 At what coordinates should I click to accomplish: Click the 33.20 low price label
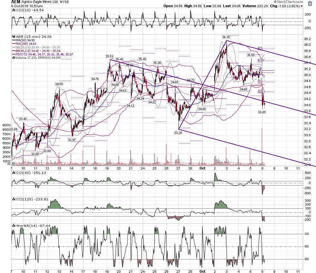(x=178, y=133)
